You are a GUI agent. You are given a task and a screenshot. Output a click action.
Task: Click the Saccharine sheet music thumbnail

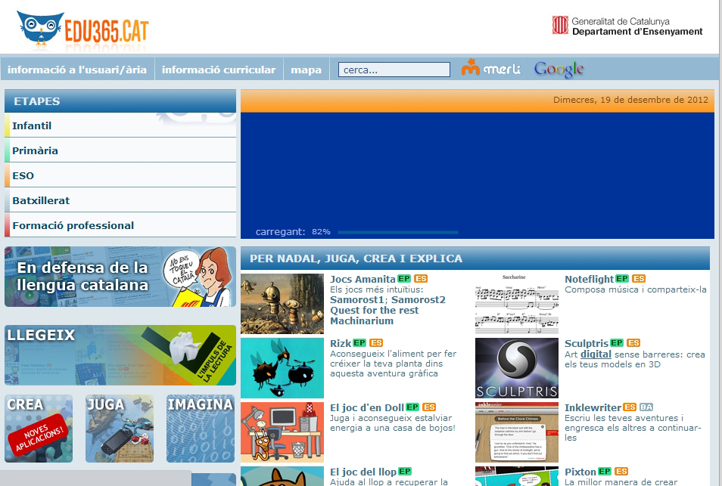pyautogui.click(x=517, y=303)
